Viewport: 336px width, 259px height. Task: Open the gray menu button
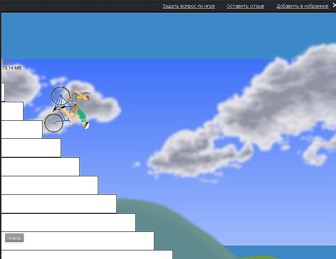[x=14, y=238]
